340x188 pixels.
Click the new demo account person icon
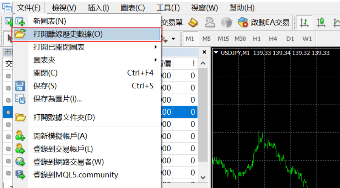(20, 136)
